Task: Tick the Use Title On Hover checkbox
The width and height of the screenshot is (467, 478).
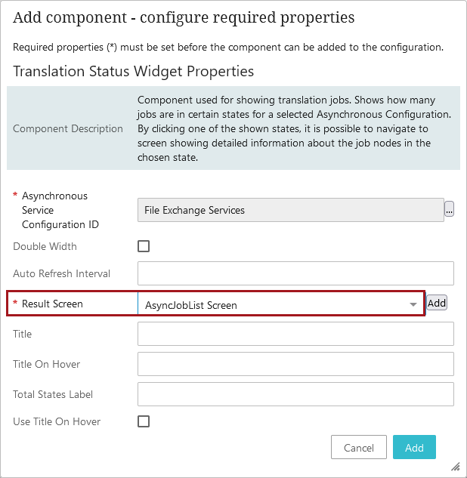Action: coord(144,421)
